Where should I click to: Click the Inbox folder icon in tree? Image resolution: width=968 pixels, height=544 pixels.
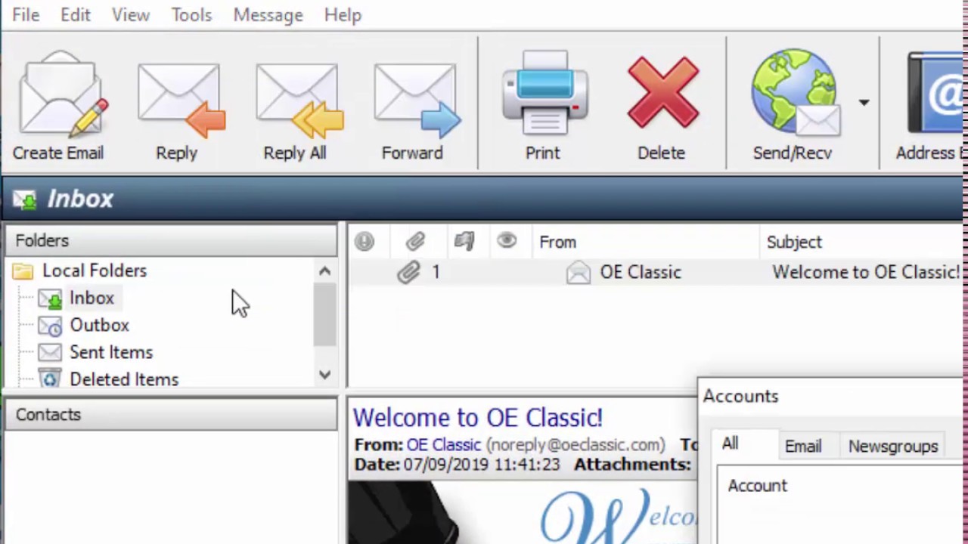tap(50, 299)
